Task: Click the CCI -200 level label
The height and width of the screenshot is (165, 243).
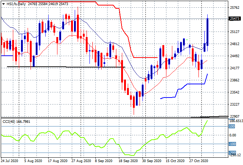Action: click(232, 153)
